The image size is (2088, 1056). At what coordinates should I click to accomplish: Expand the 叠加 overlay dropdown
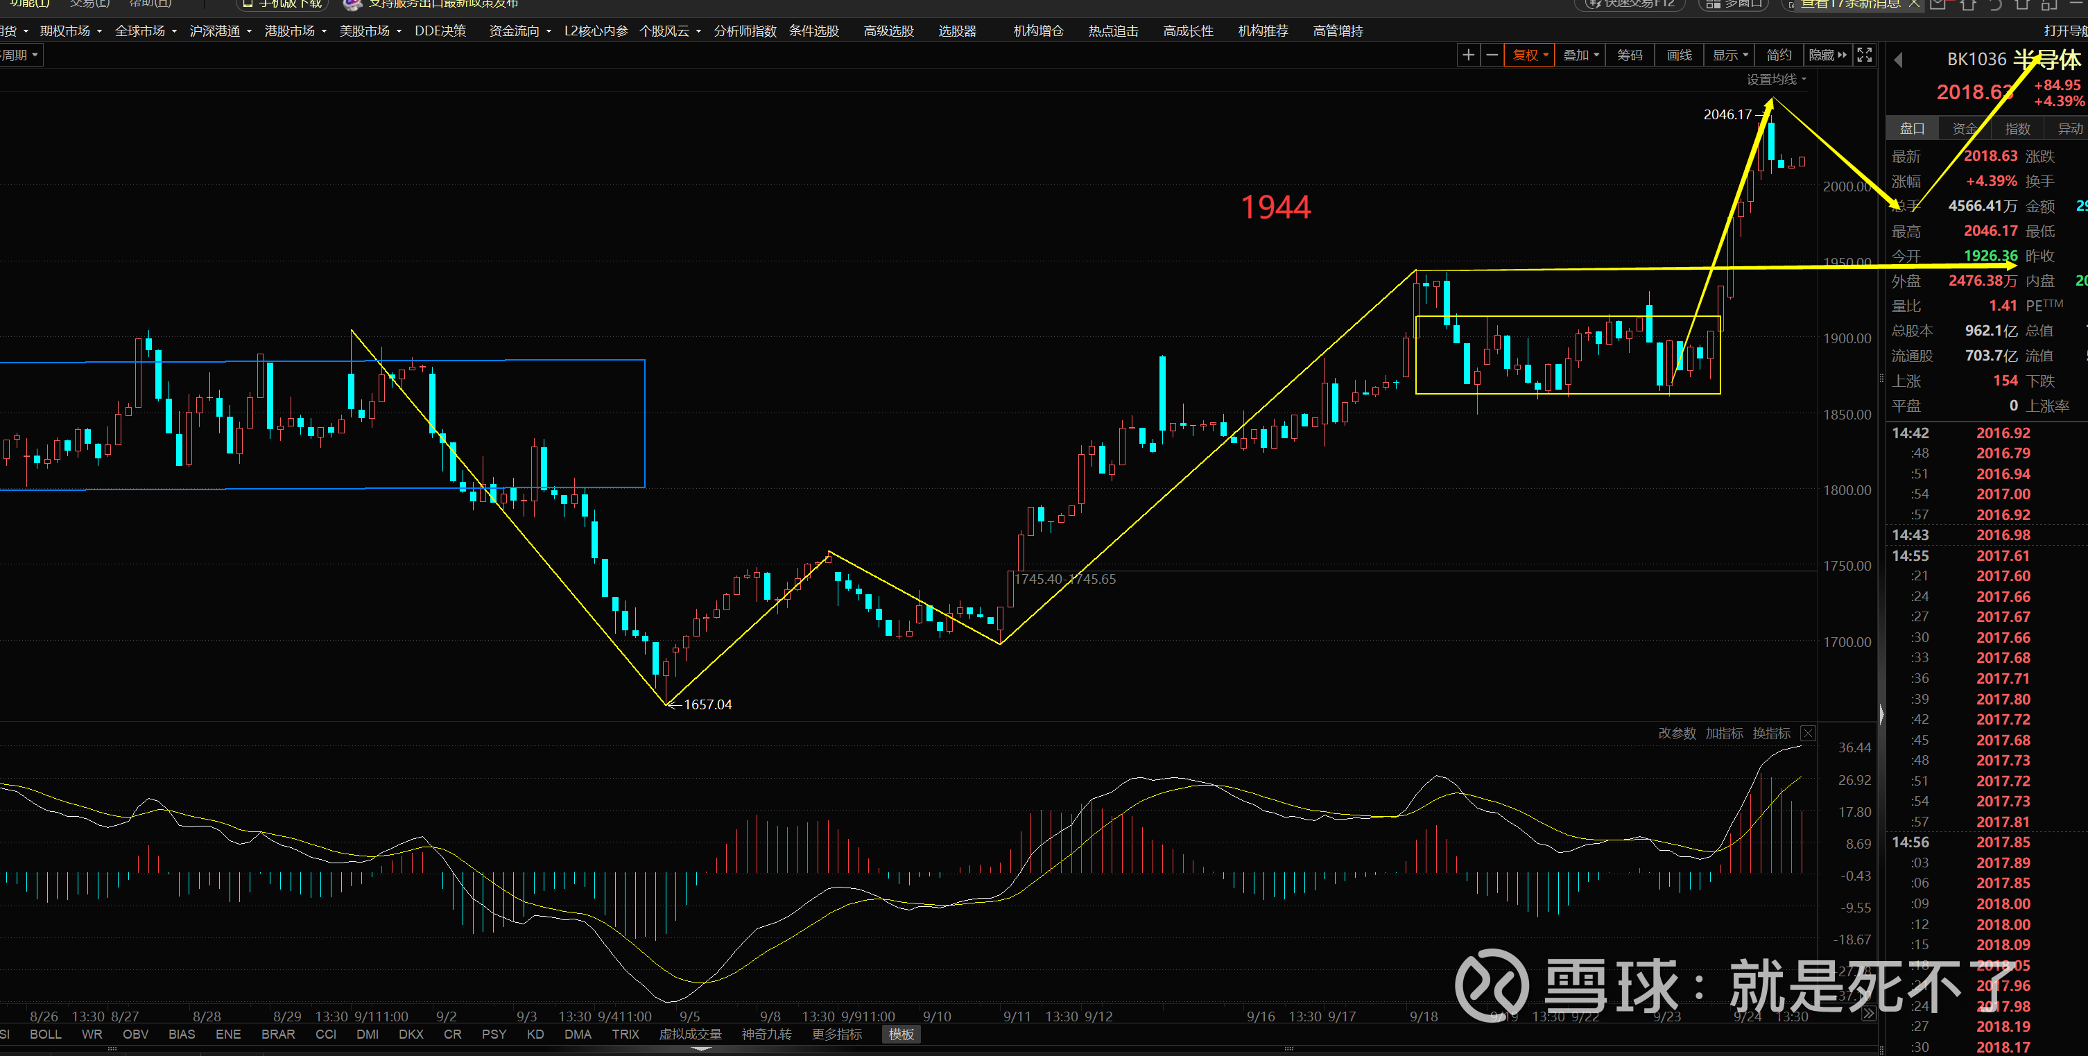(1580, 55)
